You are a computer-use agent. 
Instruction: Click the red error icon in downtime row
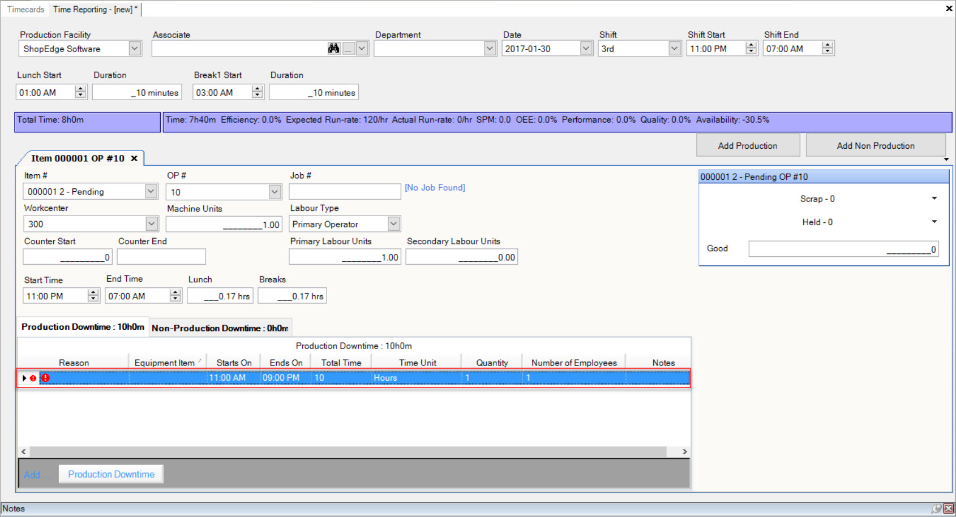pos(45,378)
